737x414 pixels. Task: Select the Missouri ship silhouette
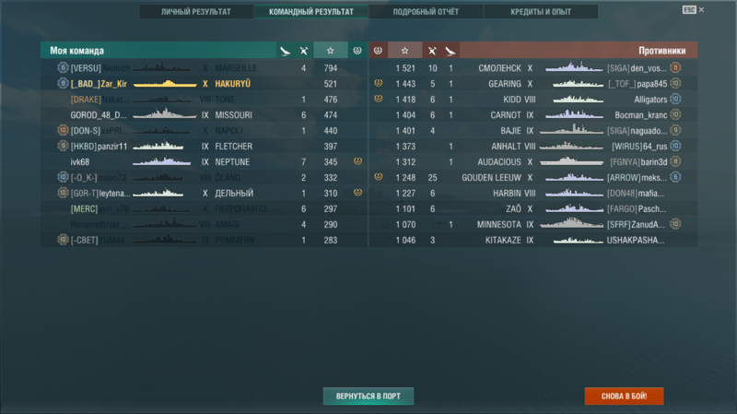tap(165, 114)
